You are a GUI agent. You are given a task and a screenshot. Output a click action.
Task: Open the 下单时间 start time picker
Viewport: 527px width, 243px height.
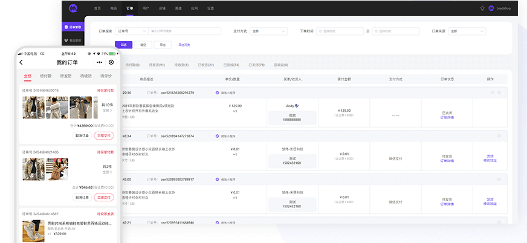point(340,31)
